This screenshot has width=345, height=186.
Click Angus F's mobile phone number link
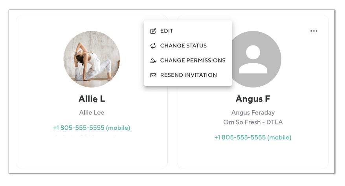click(x=253, y=137)
